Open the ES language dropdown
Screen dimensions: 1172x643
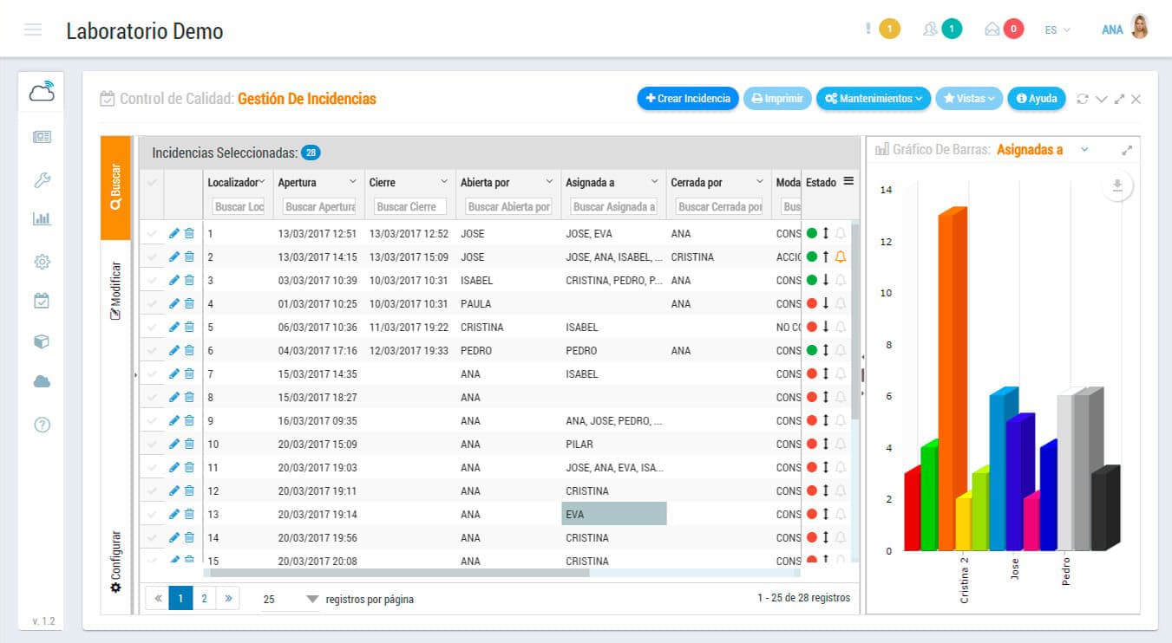coord(1057,29)
